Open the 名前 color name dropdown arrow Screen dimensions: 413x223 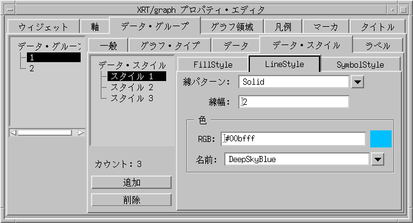(x=378, y=160)
